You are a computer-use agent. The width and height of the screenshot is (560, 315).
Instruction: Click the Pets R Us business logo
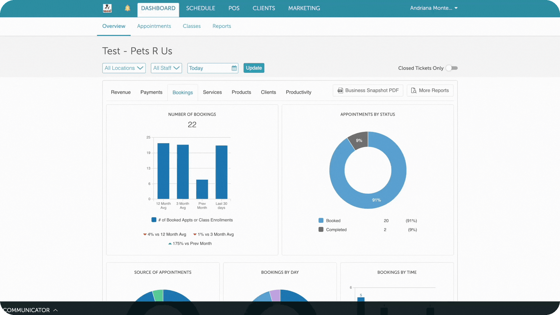107,8
